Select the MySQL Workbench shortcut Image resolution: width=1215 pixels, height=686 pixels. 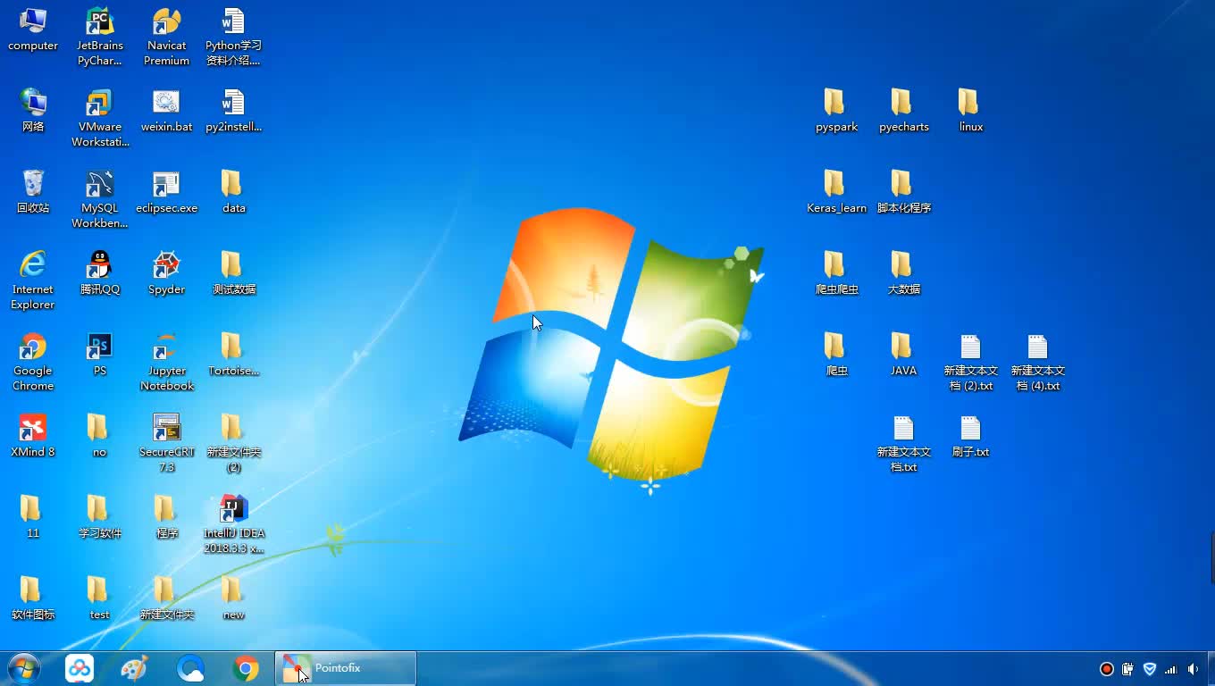pyautogui.click(x=99, y=185)
